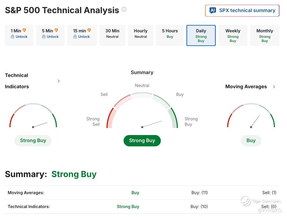The height and width of the screenshot is (217, 287).
Task: Click the lock icon under 5 Min
Action: coord(44,37)
